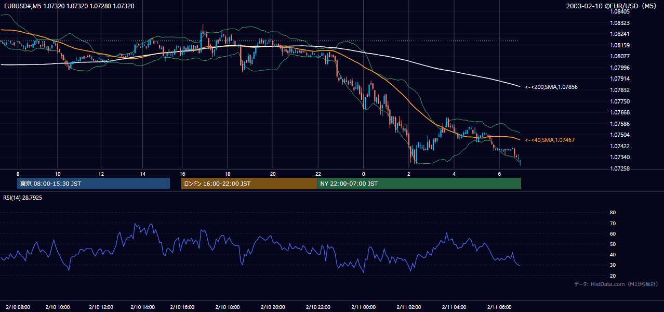Open the HistData.com data source credit
This screenshot has width=664, height=312.
click(x=616, y=284)
